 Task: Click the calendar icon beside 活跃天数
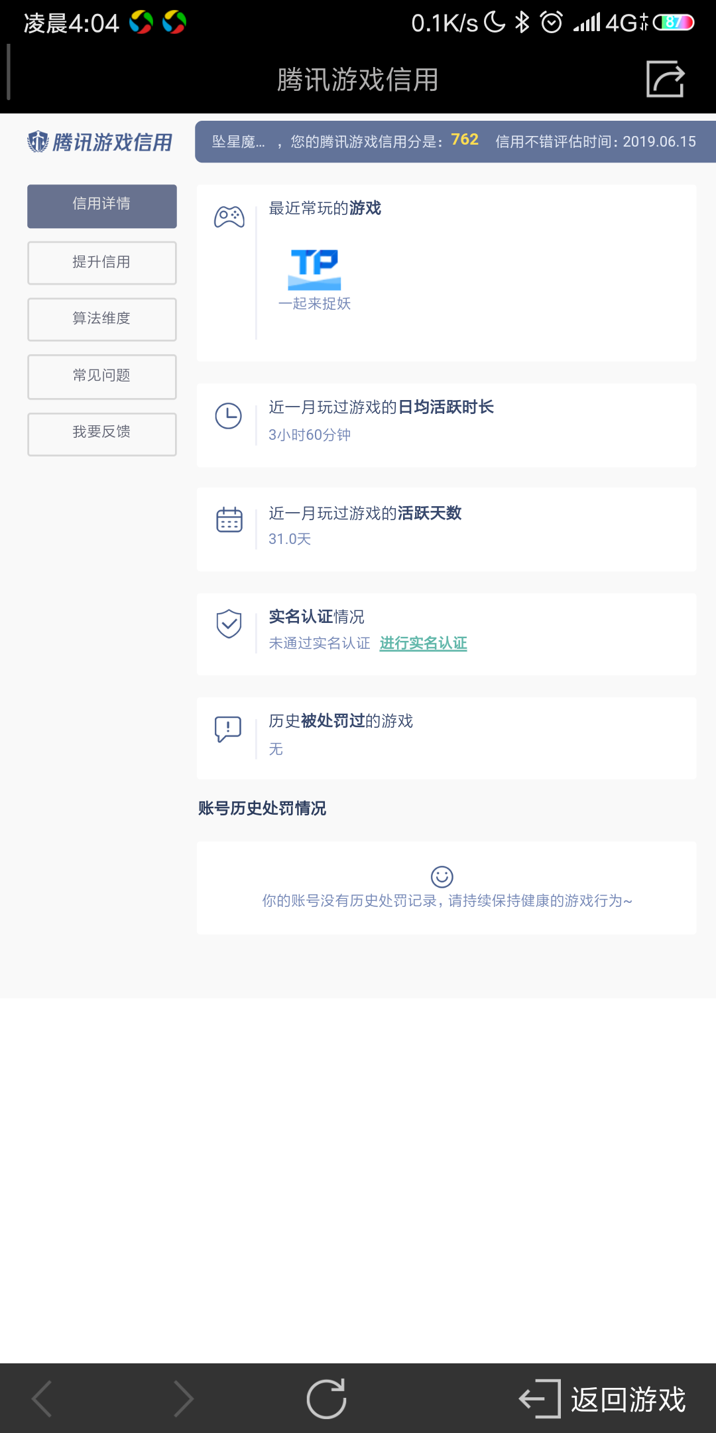pos(229,519)
